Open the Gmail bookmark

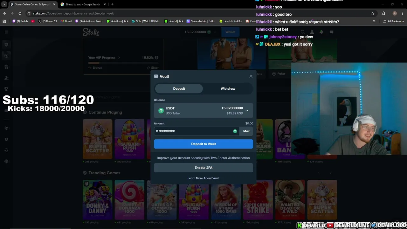point(66,21)
